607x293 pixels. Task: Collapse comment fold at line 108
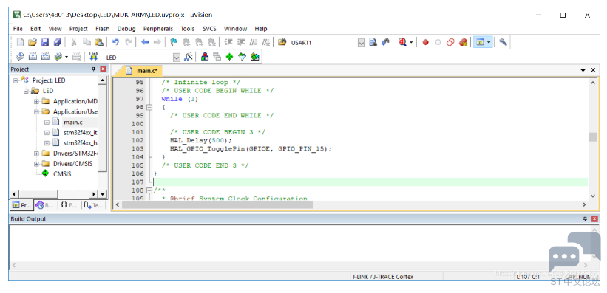tap(149, 190)
